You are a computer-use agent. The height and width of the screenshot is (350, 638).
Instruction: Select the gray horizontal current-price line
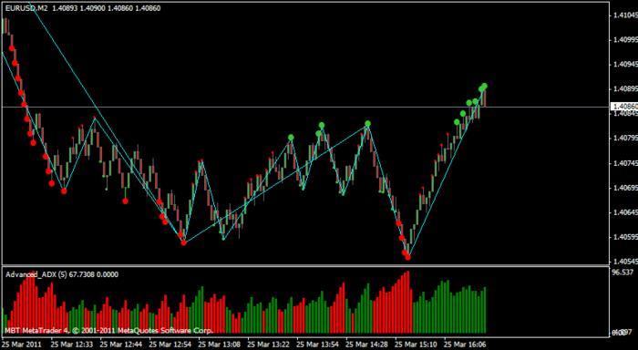click(305, 107)
